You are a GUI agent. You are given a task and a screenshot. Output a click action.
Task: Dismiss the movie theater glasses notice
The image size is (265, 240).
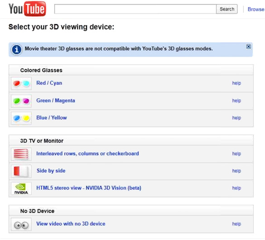click(x=248, y=47)
